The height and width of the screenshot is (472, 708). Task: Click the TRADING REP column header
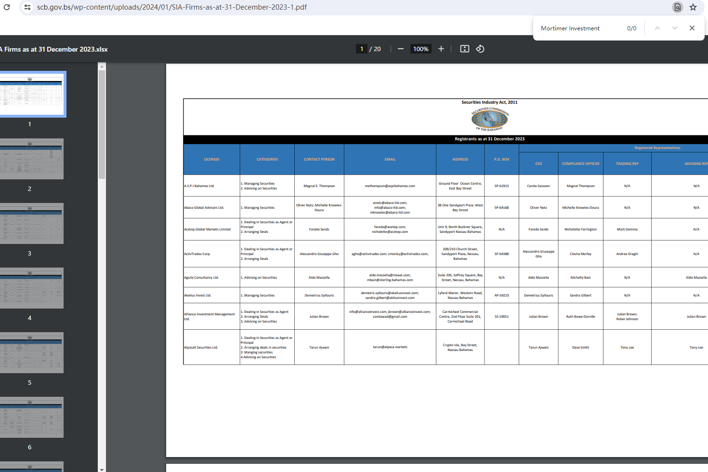627,163
